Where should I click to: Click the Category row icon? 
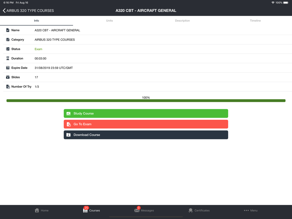pyautogui.click(x=8, y=39)
